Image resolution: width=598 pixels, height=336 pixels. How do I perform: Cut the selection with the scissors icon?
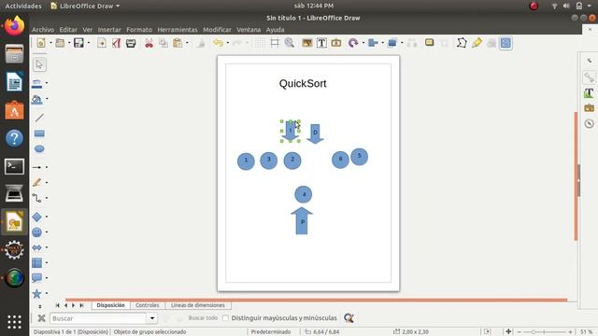[x=149, y=43]
